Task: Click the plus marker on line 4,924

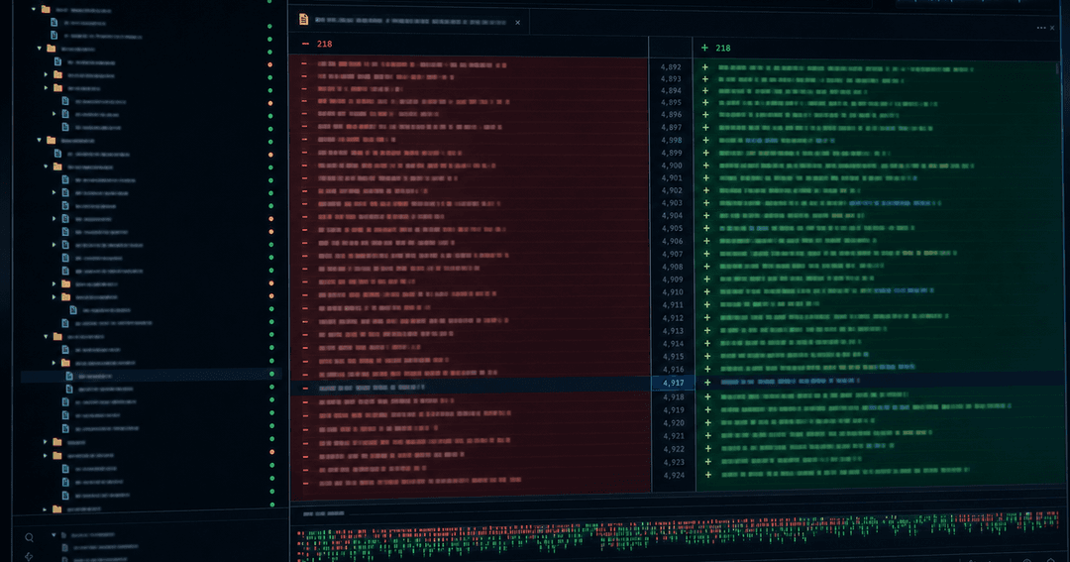Action: tap(708, 475)
